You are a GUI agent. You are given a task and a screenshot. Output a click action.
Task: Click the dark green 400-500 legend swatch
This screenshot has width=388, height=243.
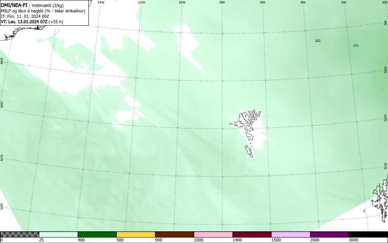pyautogui.click(x=97, y=234)
